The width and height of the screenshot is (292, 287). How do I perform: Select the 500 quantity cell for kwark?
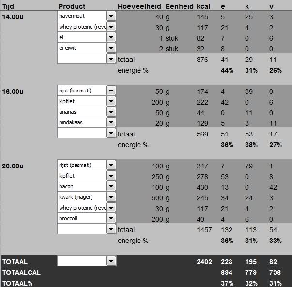click(158, 197)
